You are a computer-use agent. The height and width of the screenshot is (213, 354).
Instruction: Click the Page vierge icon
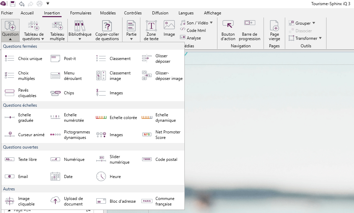coord(274,30)
